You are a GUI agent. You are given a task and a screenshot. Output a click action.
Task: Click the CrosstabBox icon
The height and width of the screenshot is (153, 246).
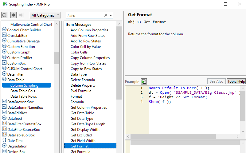[x=4, y=35]
